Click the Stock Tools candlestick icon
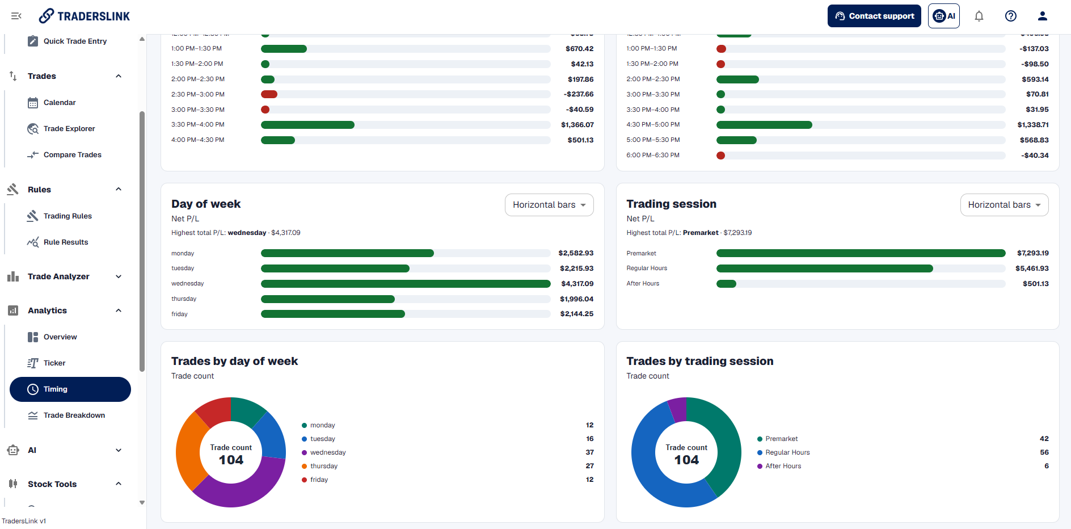Viewport: 1071px width, 529px height. point(13,484)
